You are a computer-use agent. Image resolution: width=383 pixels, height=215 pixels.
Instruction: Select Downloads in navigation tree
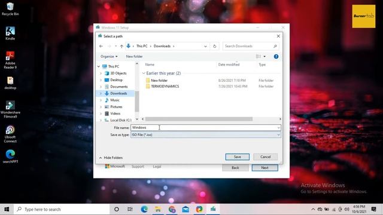tap(118, 93)
